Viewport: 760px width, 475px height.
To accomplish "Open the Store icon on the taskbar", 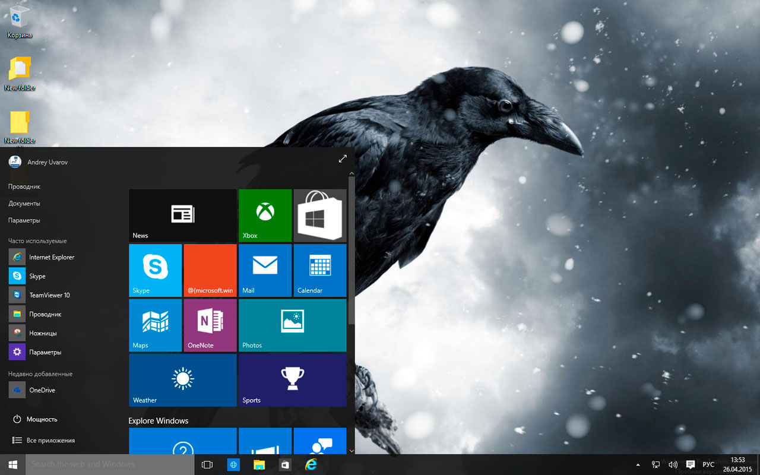I will [285, 465].
